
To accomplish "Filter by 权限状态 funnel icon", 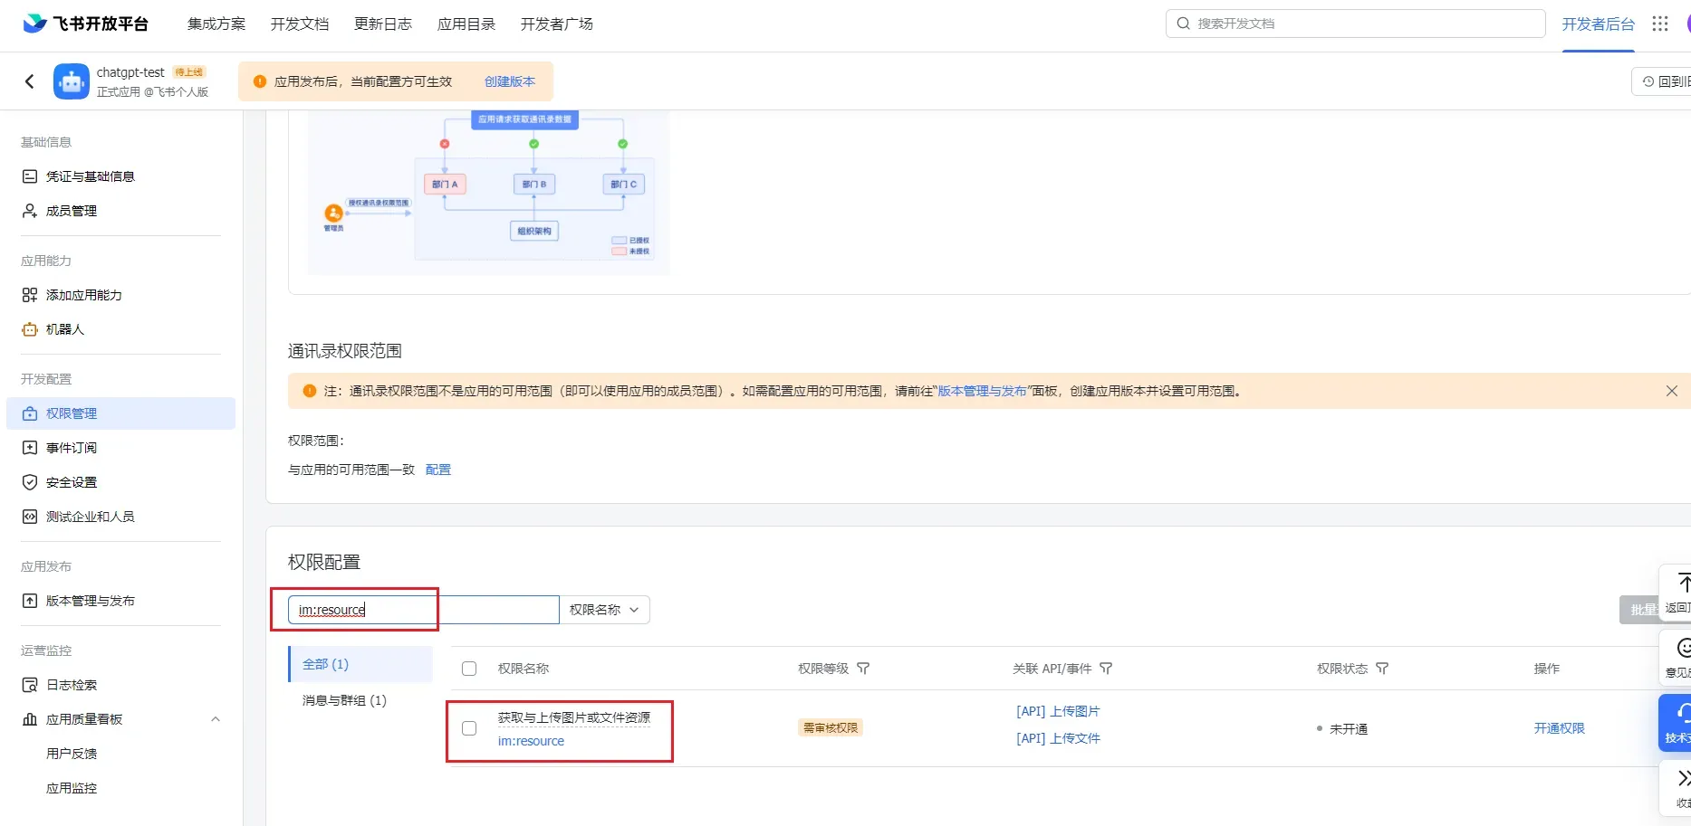I will click(1382, 669).
